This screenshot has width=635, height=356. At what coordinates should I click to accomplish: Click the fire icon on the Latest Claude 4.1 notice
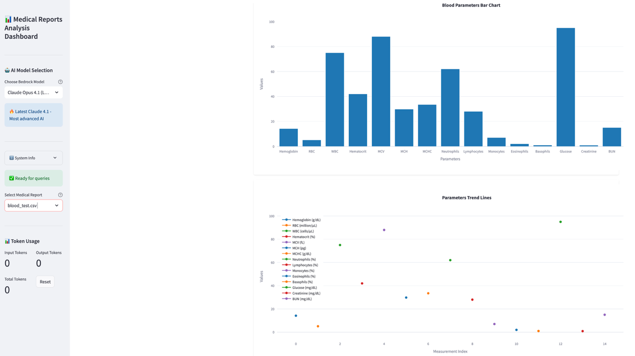(x=11, y=111)
